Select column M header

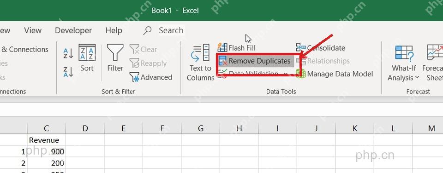428,128
